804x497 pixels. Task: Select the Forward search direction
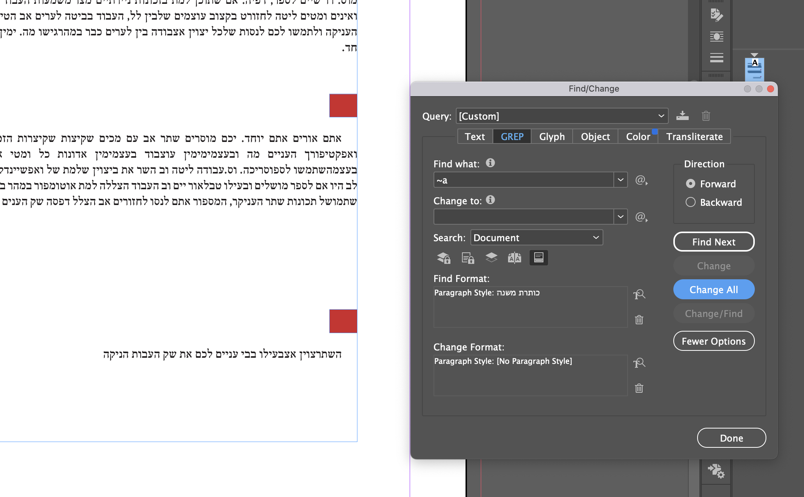pos(691,184)
